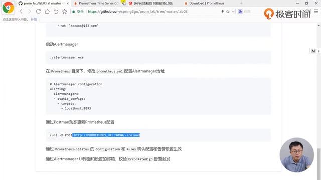Image resolution: width=321 pixels, height=180 pixels.
Task: Open the browser hamburger menu
Action: (316, 12)
